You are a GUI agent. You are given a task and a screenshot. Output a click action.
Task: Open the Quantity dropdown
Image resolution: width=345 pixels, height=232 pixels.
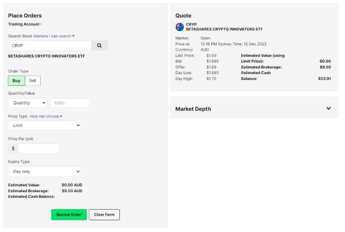point(28,103)
